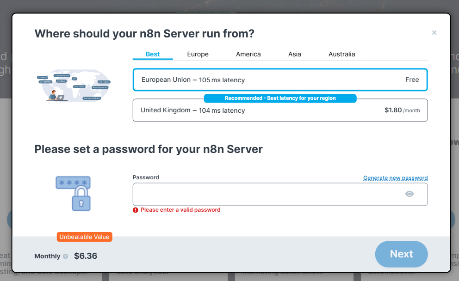The width and height of the screenshot is (459, 281).
Task: Select the Best location tab
Action: (153, 54)
